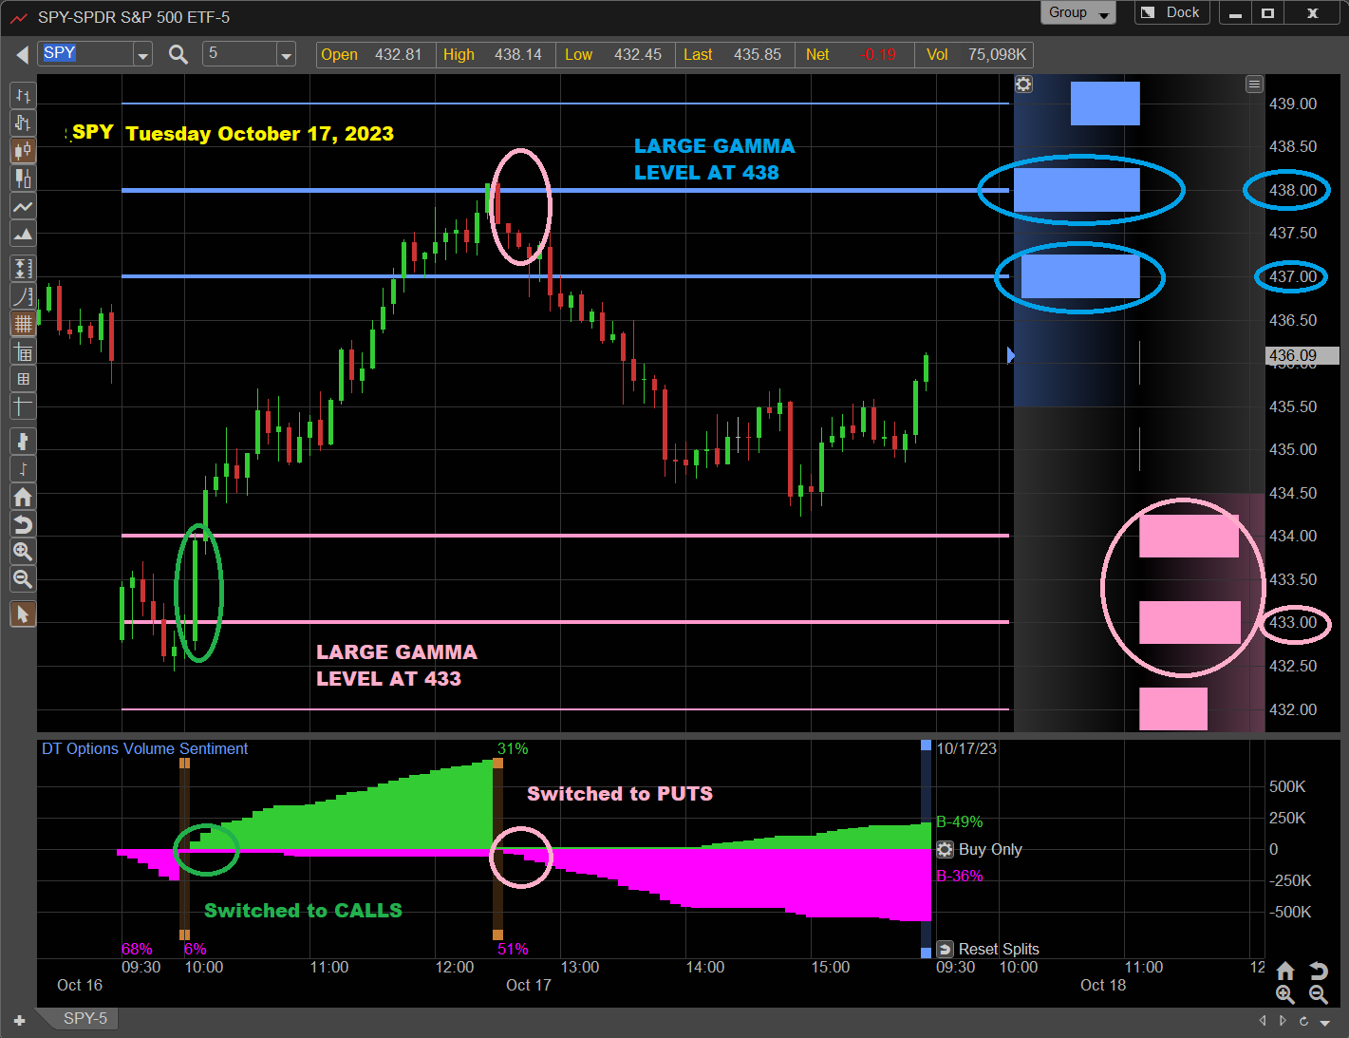
Task: Select the OHLC bar chart type
Action: click(x=23, y=95)
